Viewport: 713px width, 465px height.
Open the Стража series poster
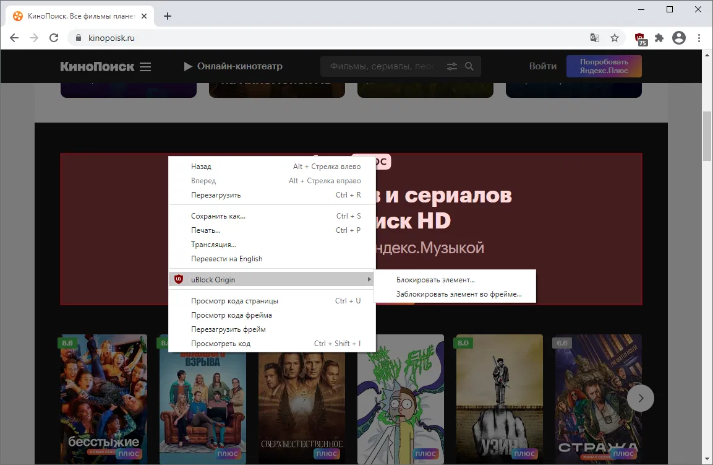coord(599,399)
